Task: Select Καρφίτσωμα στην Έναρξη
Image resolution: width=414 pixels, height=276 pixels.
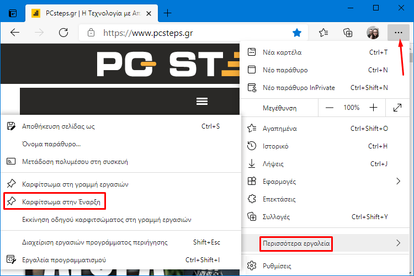Action: 121,202
